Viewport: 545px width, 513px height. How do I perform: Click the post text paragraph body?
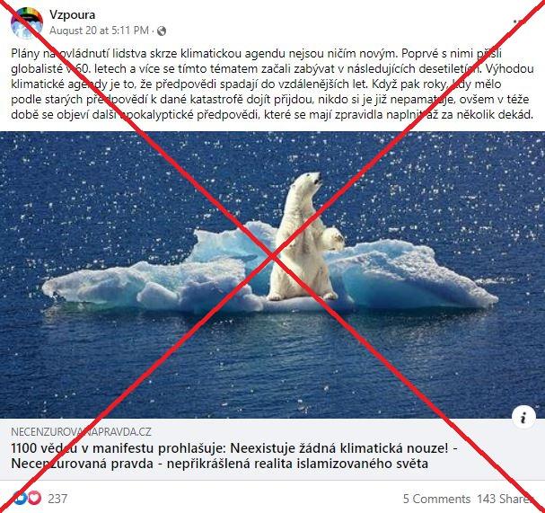point(272,84)
